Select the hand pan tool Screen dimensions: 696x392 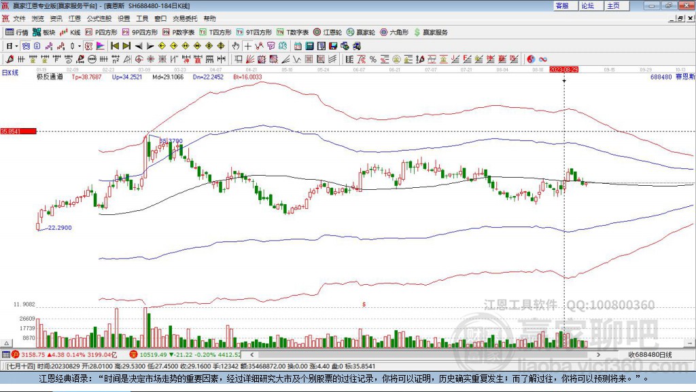[x=236, y=46]
